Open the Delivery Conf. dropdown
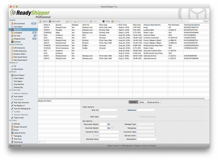This screenshot has width=218, height=160. (147, 135)
